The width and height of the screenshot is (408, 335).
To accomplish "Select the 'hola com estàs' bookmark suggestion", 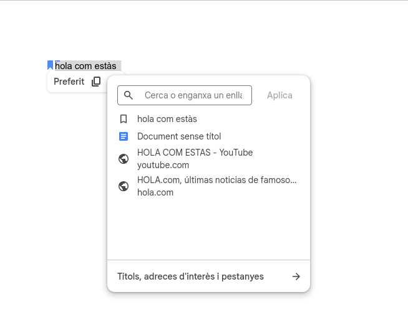I will (167, 119).
